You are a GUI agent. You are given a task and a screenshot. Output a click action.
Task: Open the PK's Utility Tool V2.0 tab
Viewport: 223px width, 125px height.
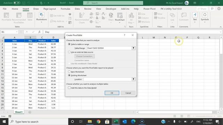coord(171,9)
